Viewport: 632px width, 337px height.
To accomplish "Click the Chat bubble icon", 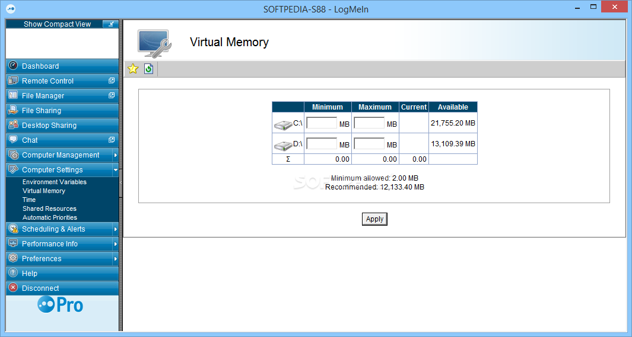I will pyautogui.click(x=13, y=139).
